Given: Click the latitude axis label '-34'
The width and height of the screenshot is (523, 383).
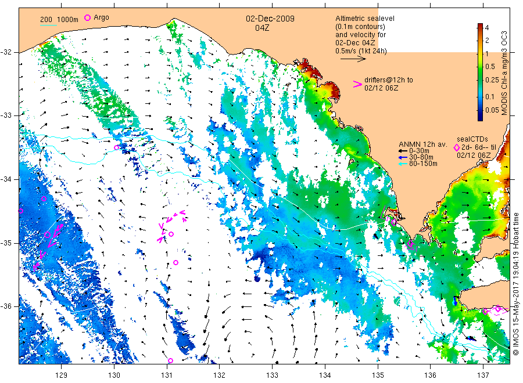Looking at the screenshot, I should (6, 179).
